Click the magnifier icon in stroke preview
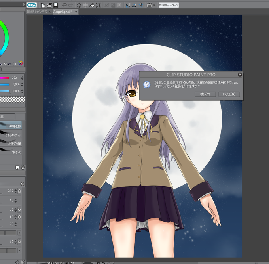 23,184
